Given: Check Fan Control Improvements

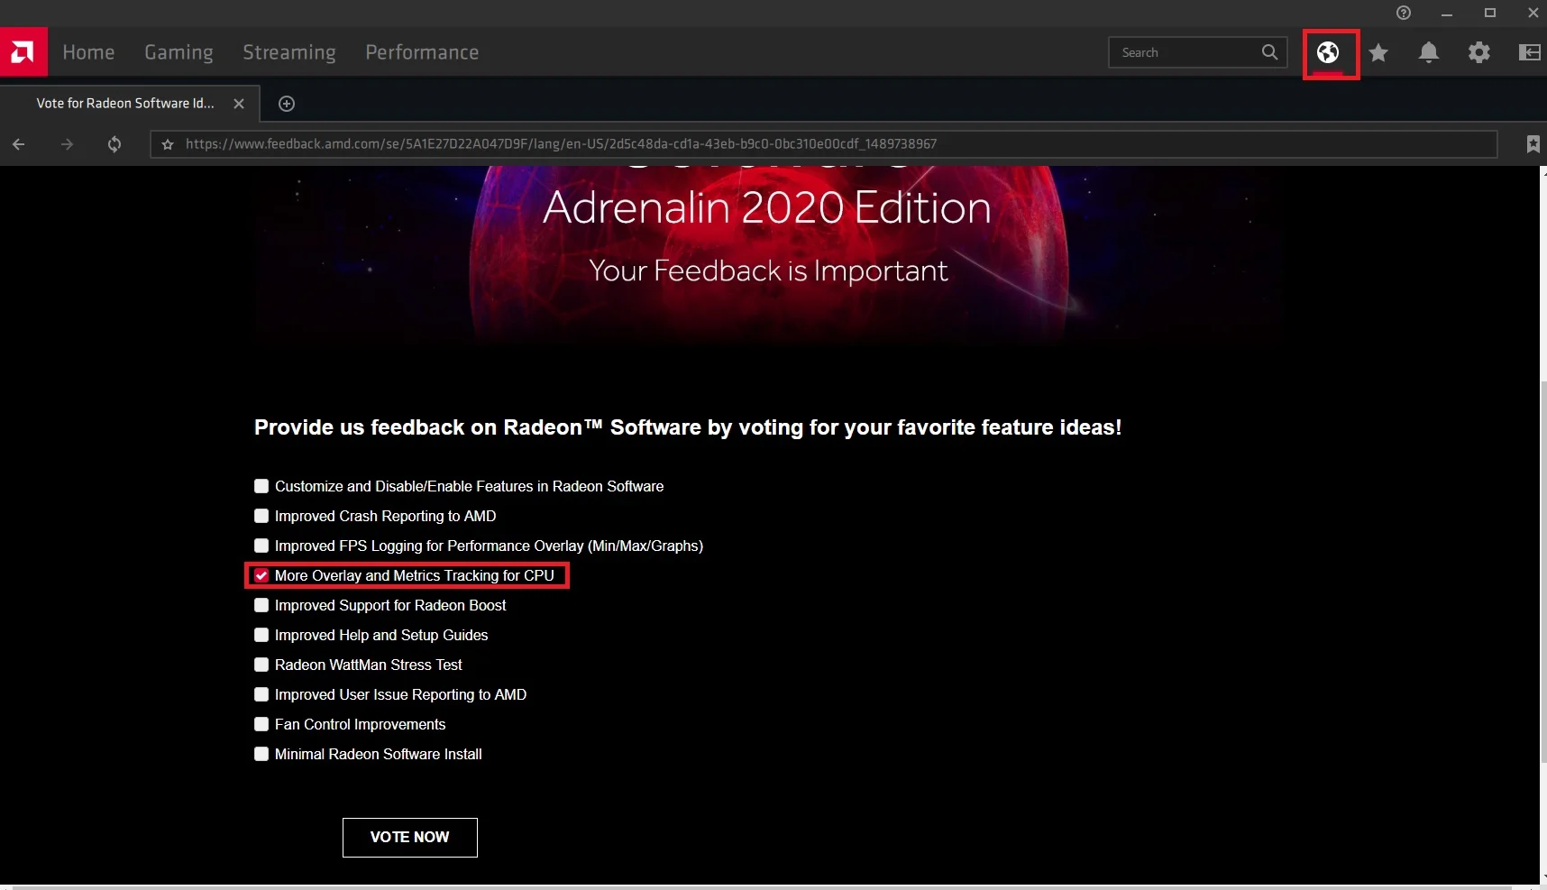Looking at the screenshot, I should pos(261,724).
